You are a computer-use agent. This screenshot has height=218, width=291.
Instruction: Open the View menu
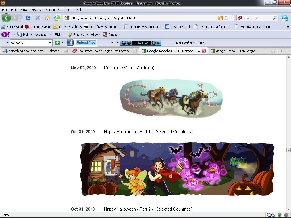click(x=24, y=10)
